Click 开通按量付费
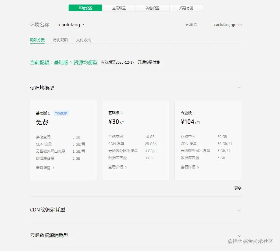Viewport: 280px width, 251px height. click(149, 62)
